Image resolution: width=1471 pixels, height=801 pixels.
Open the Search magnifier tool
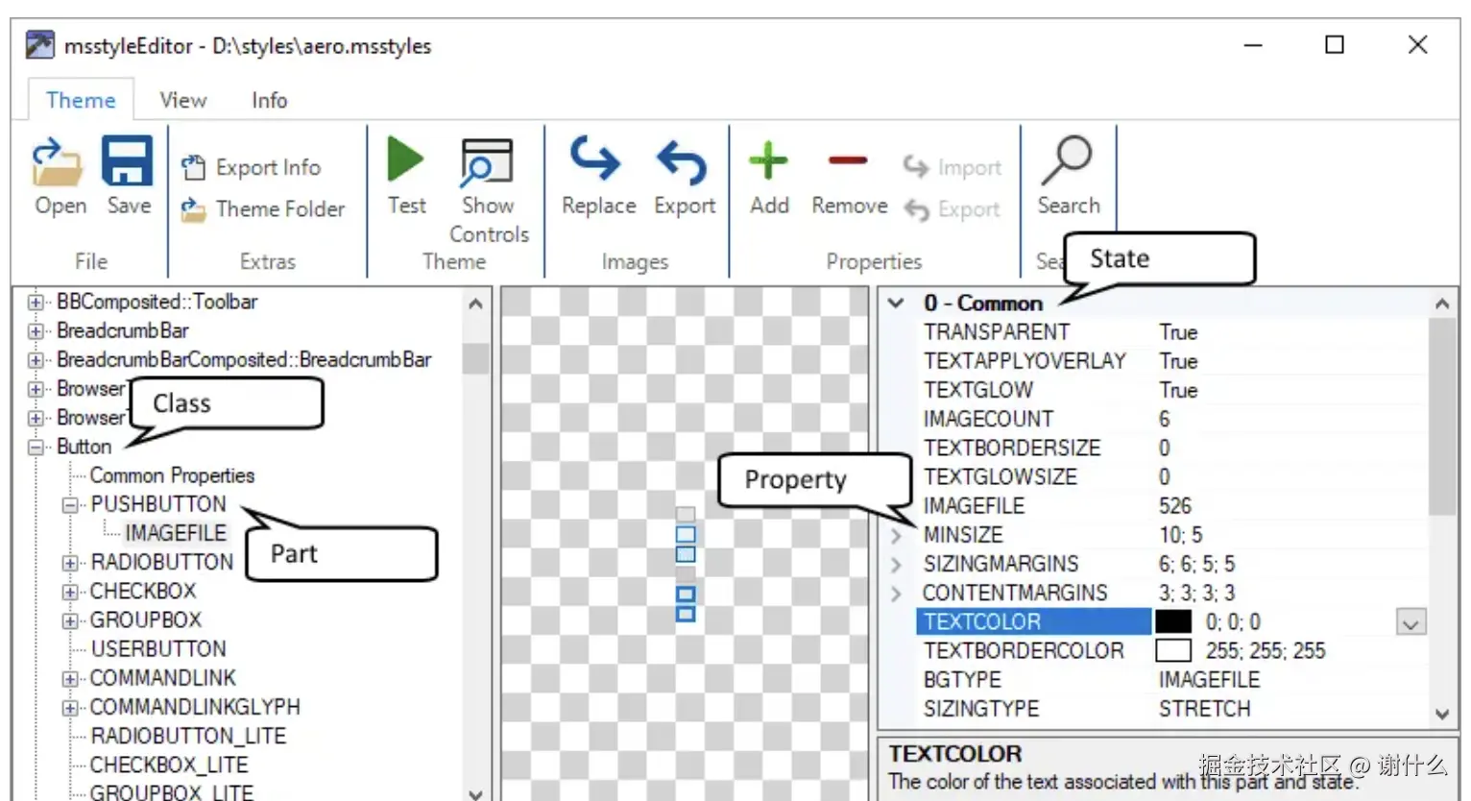1068,160
